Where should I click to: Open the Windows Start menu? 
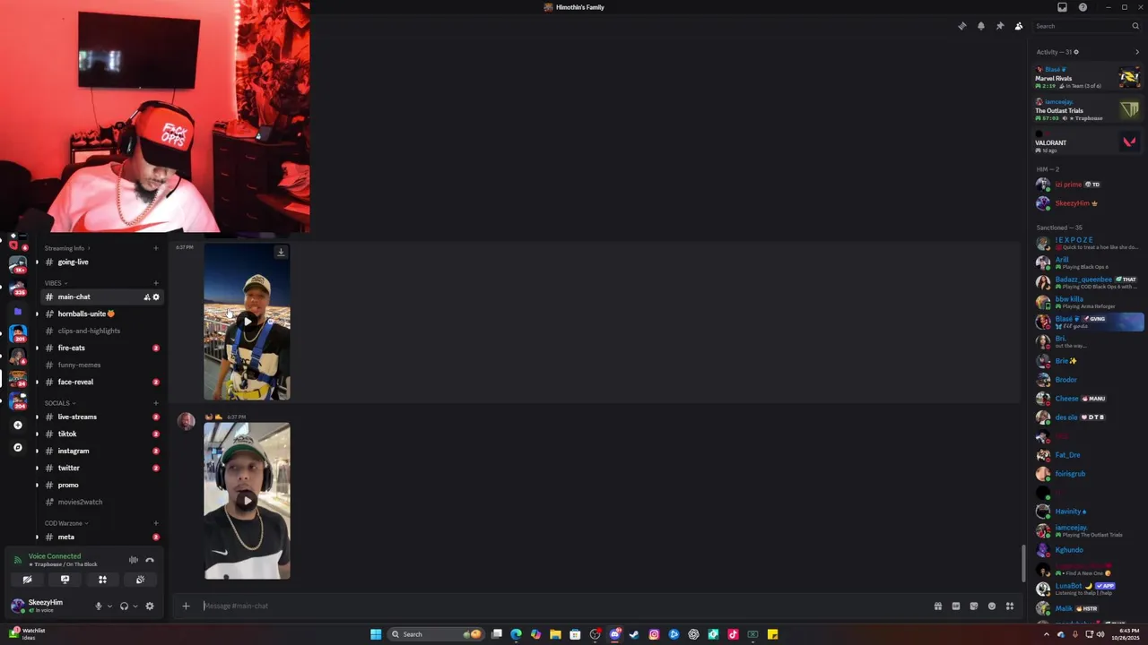(x=376, y=634)
